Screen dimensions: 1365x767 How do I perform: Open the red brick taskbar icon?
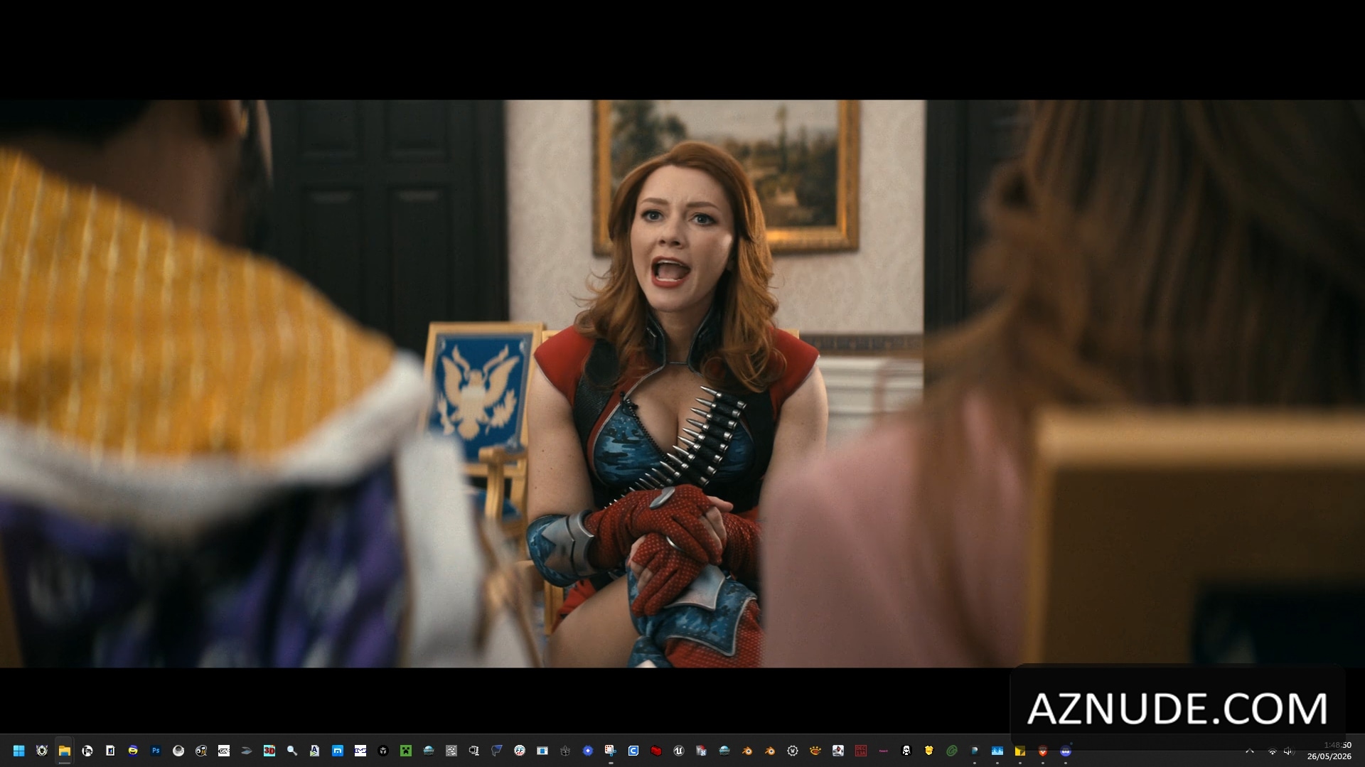(656, 751)
